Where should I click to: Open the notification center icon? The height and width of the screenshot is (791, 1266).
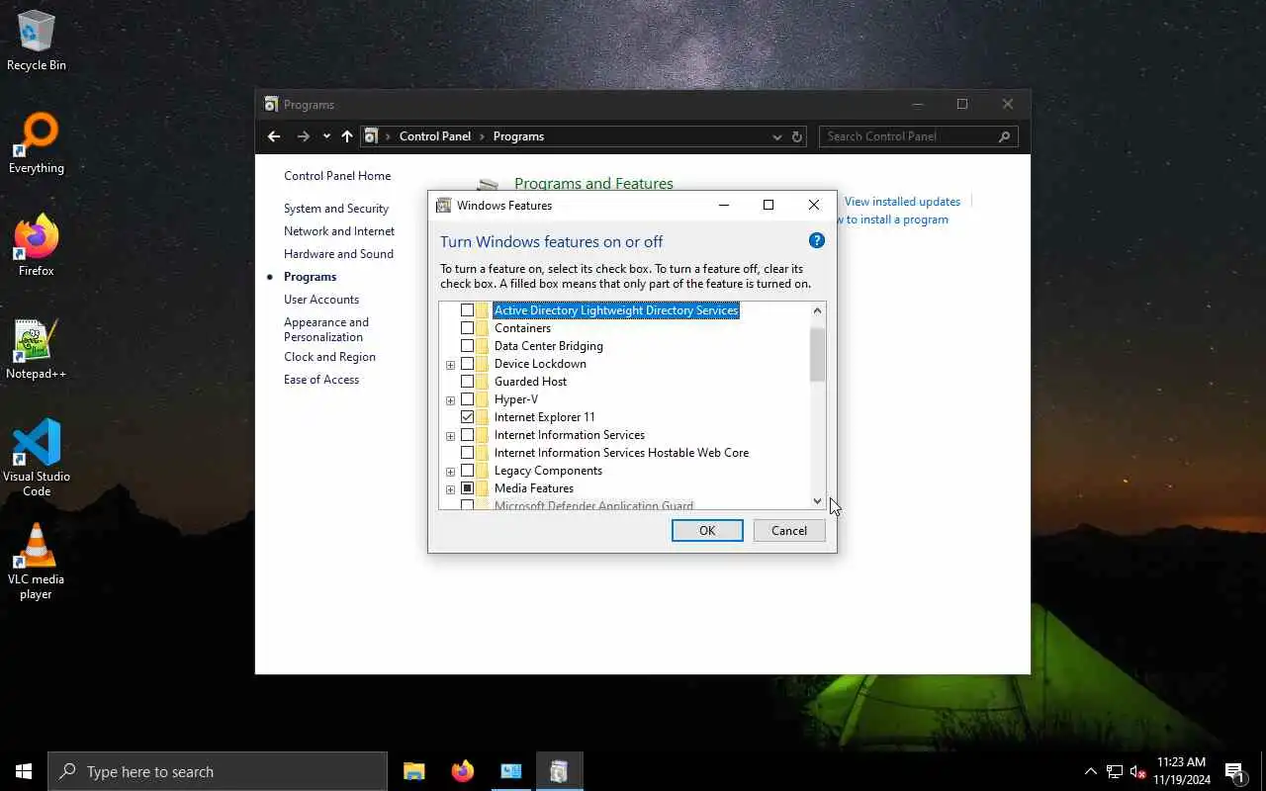tap(1234, 771)
